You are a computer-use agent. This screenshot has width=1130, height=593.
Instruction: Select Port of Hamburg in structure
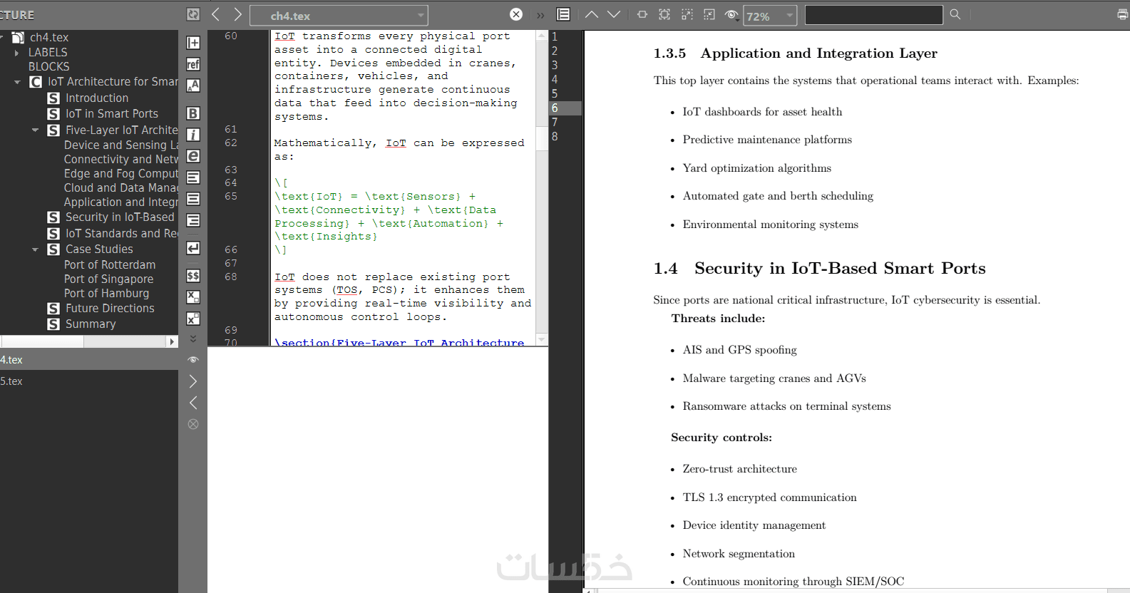click(106, 294)
